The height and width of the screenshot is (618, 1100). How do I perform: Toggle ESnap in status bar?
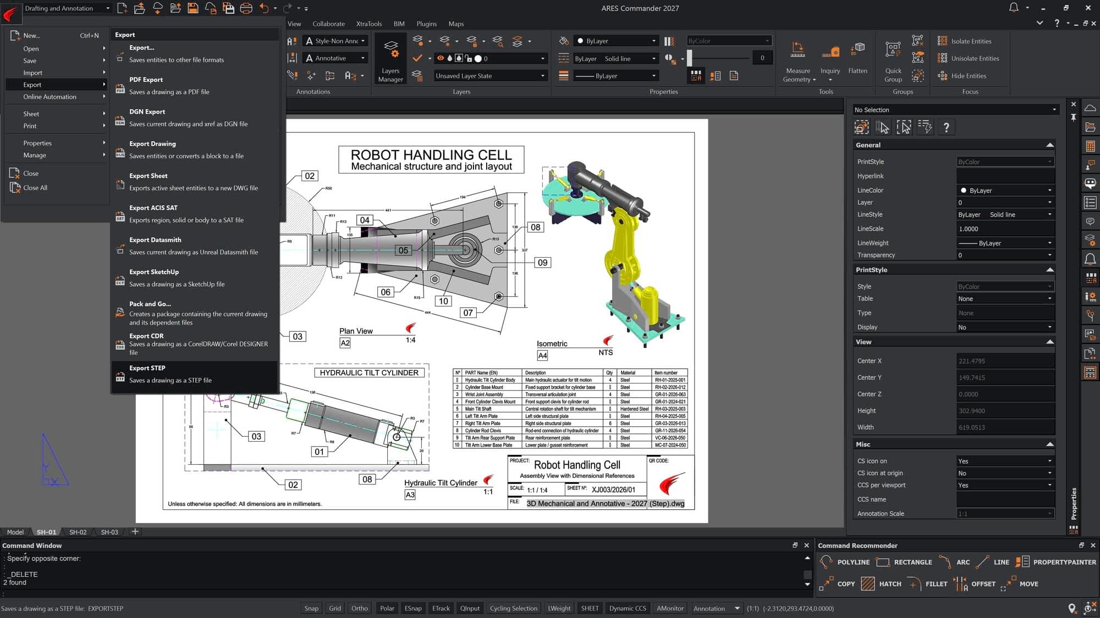(413, 608)
